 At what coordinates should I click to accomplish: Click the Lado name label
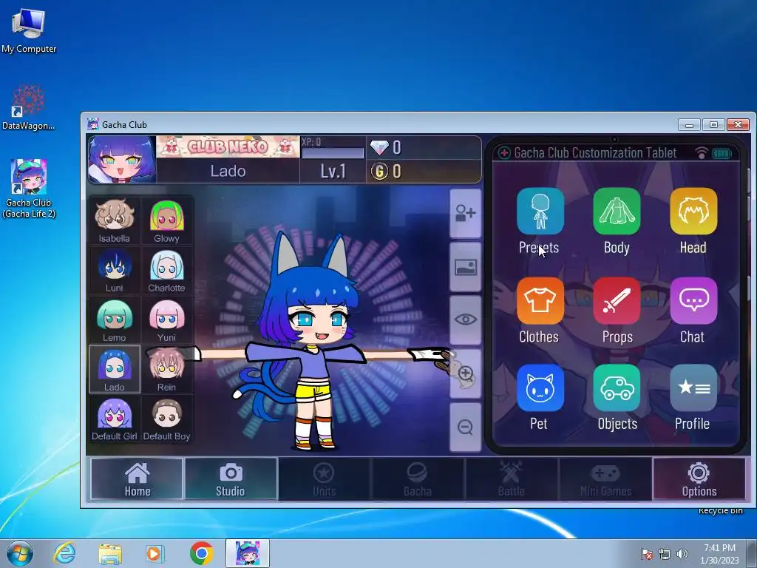pyautogui.click(x=228, y=171)
